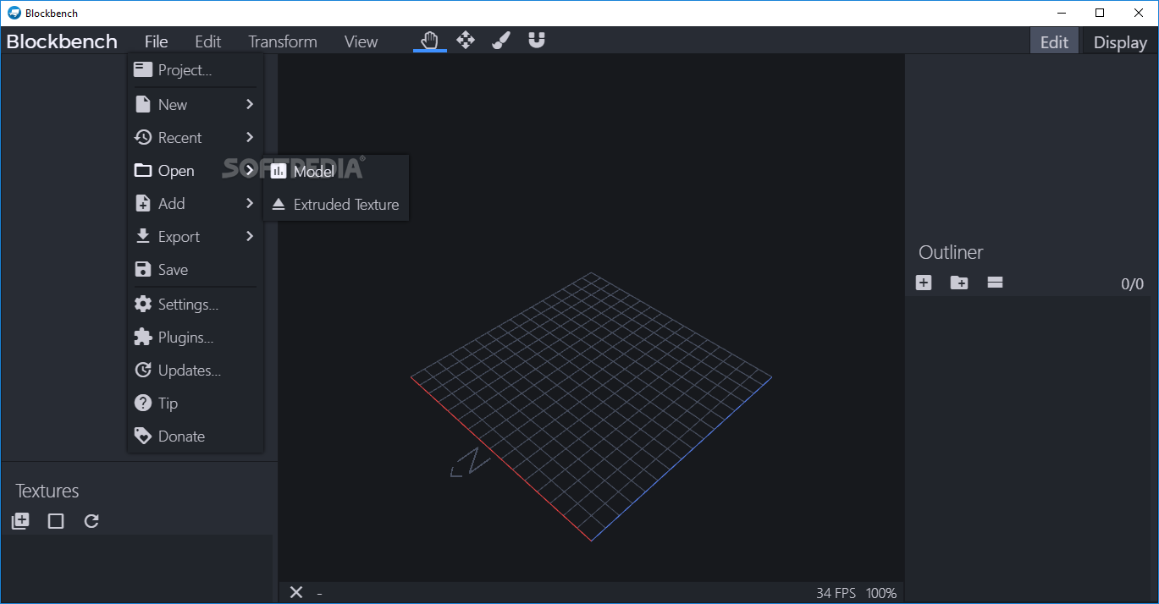The width and height of the screenshot is (1159, 604).
Task: Click the grid in the 3D viewport
Action: click(x=591, y=406)
